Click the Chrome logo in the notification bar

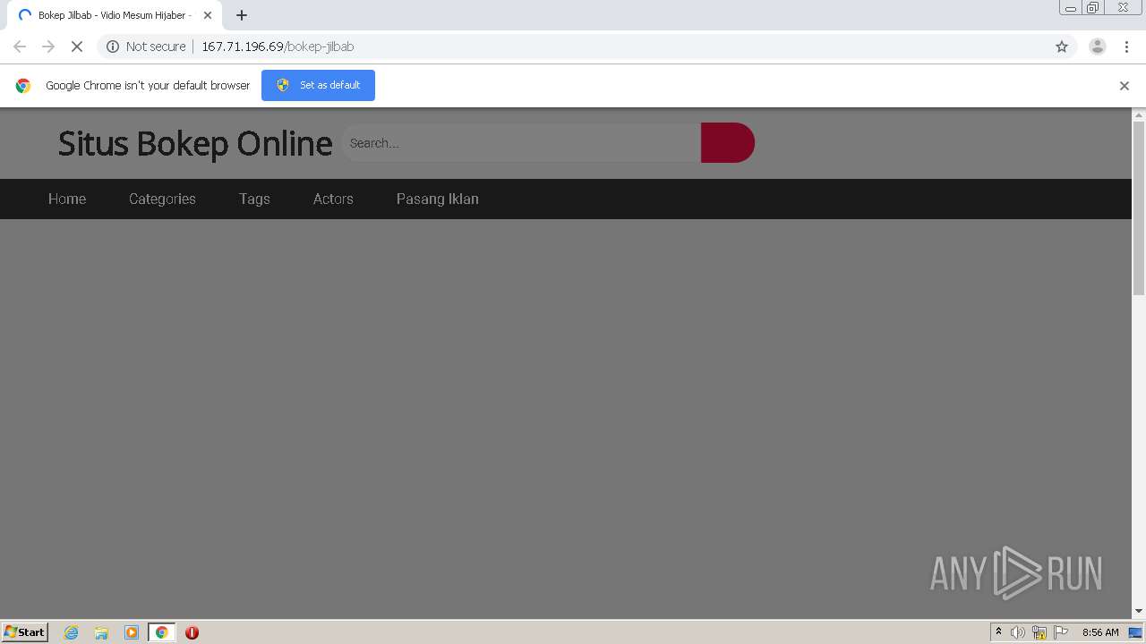click(x=23, y=86)
